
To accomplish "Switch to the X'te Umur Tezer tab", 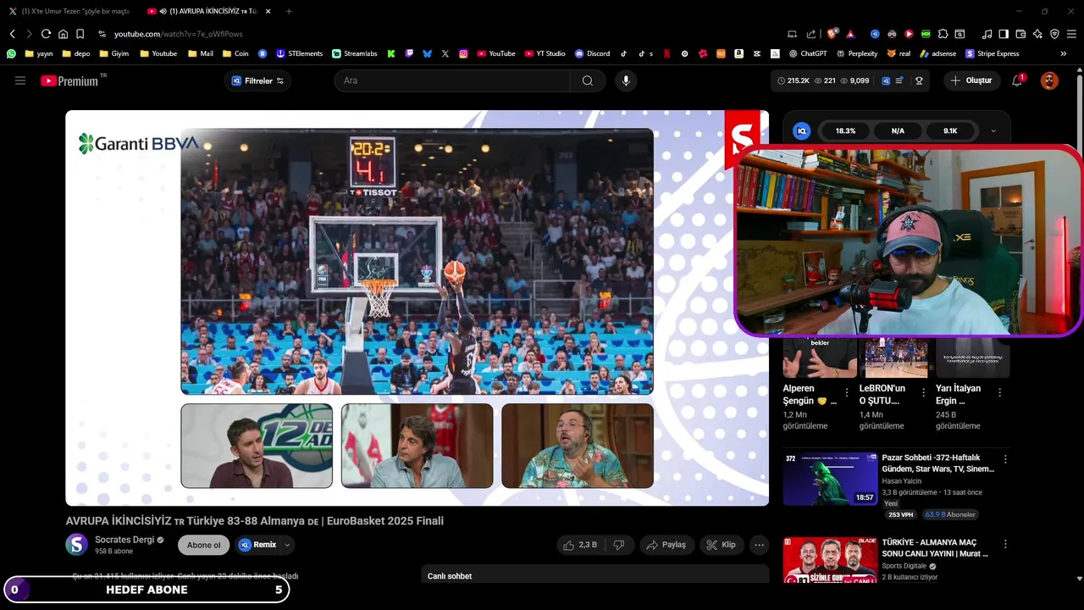I will (x=69, y=11).
